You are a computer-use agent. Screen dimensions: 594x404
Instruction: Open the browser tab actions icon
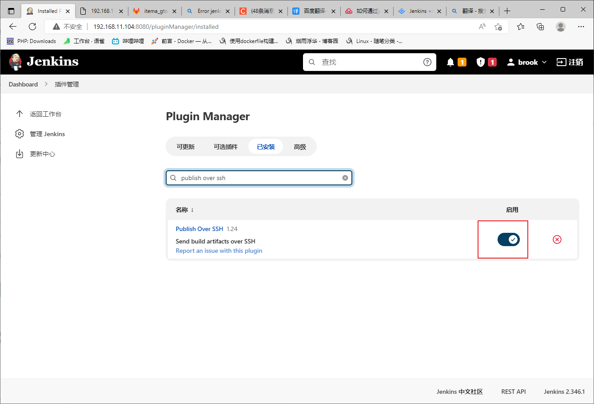click(x=11, y=11)
